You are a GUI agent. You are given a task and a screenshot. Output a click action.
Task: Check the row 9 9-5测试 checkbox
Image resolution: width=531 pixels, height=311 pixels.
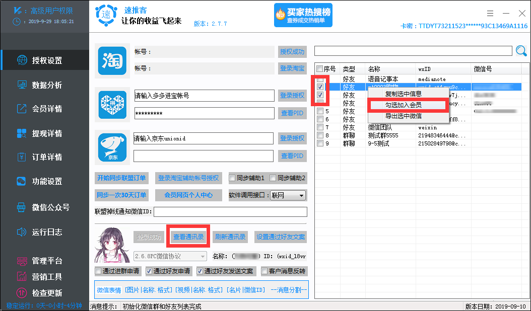[x=320, y=143]
